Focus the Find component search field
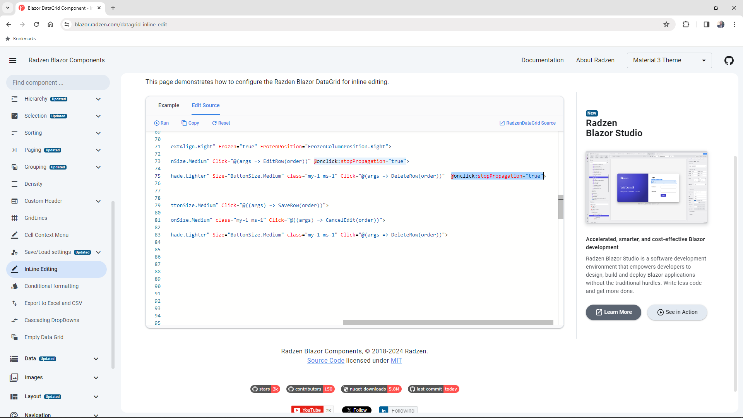This screenshot has width=743, height=418. (x=58, y=82)
